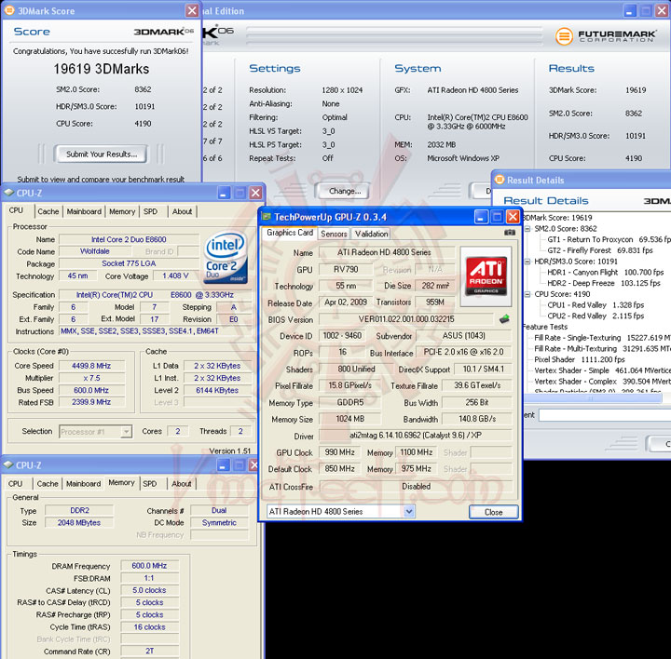Screen dimensions: 671x659
Task: Click the Change settings button in 3DMark06
Action: coord(345,191)
